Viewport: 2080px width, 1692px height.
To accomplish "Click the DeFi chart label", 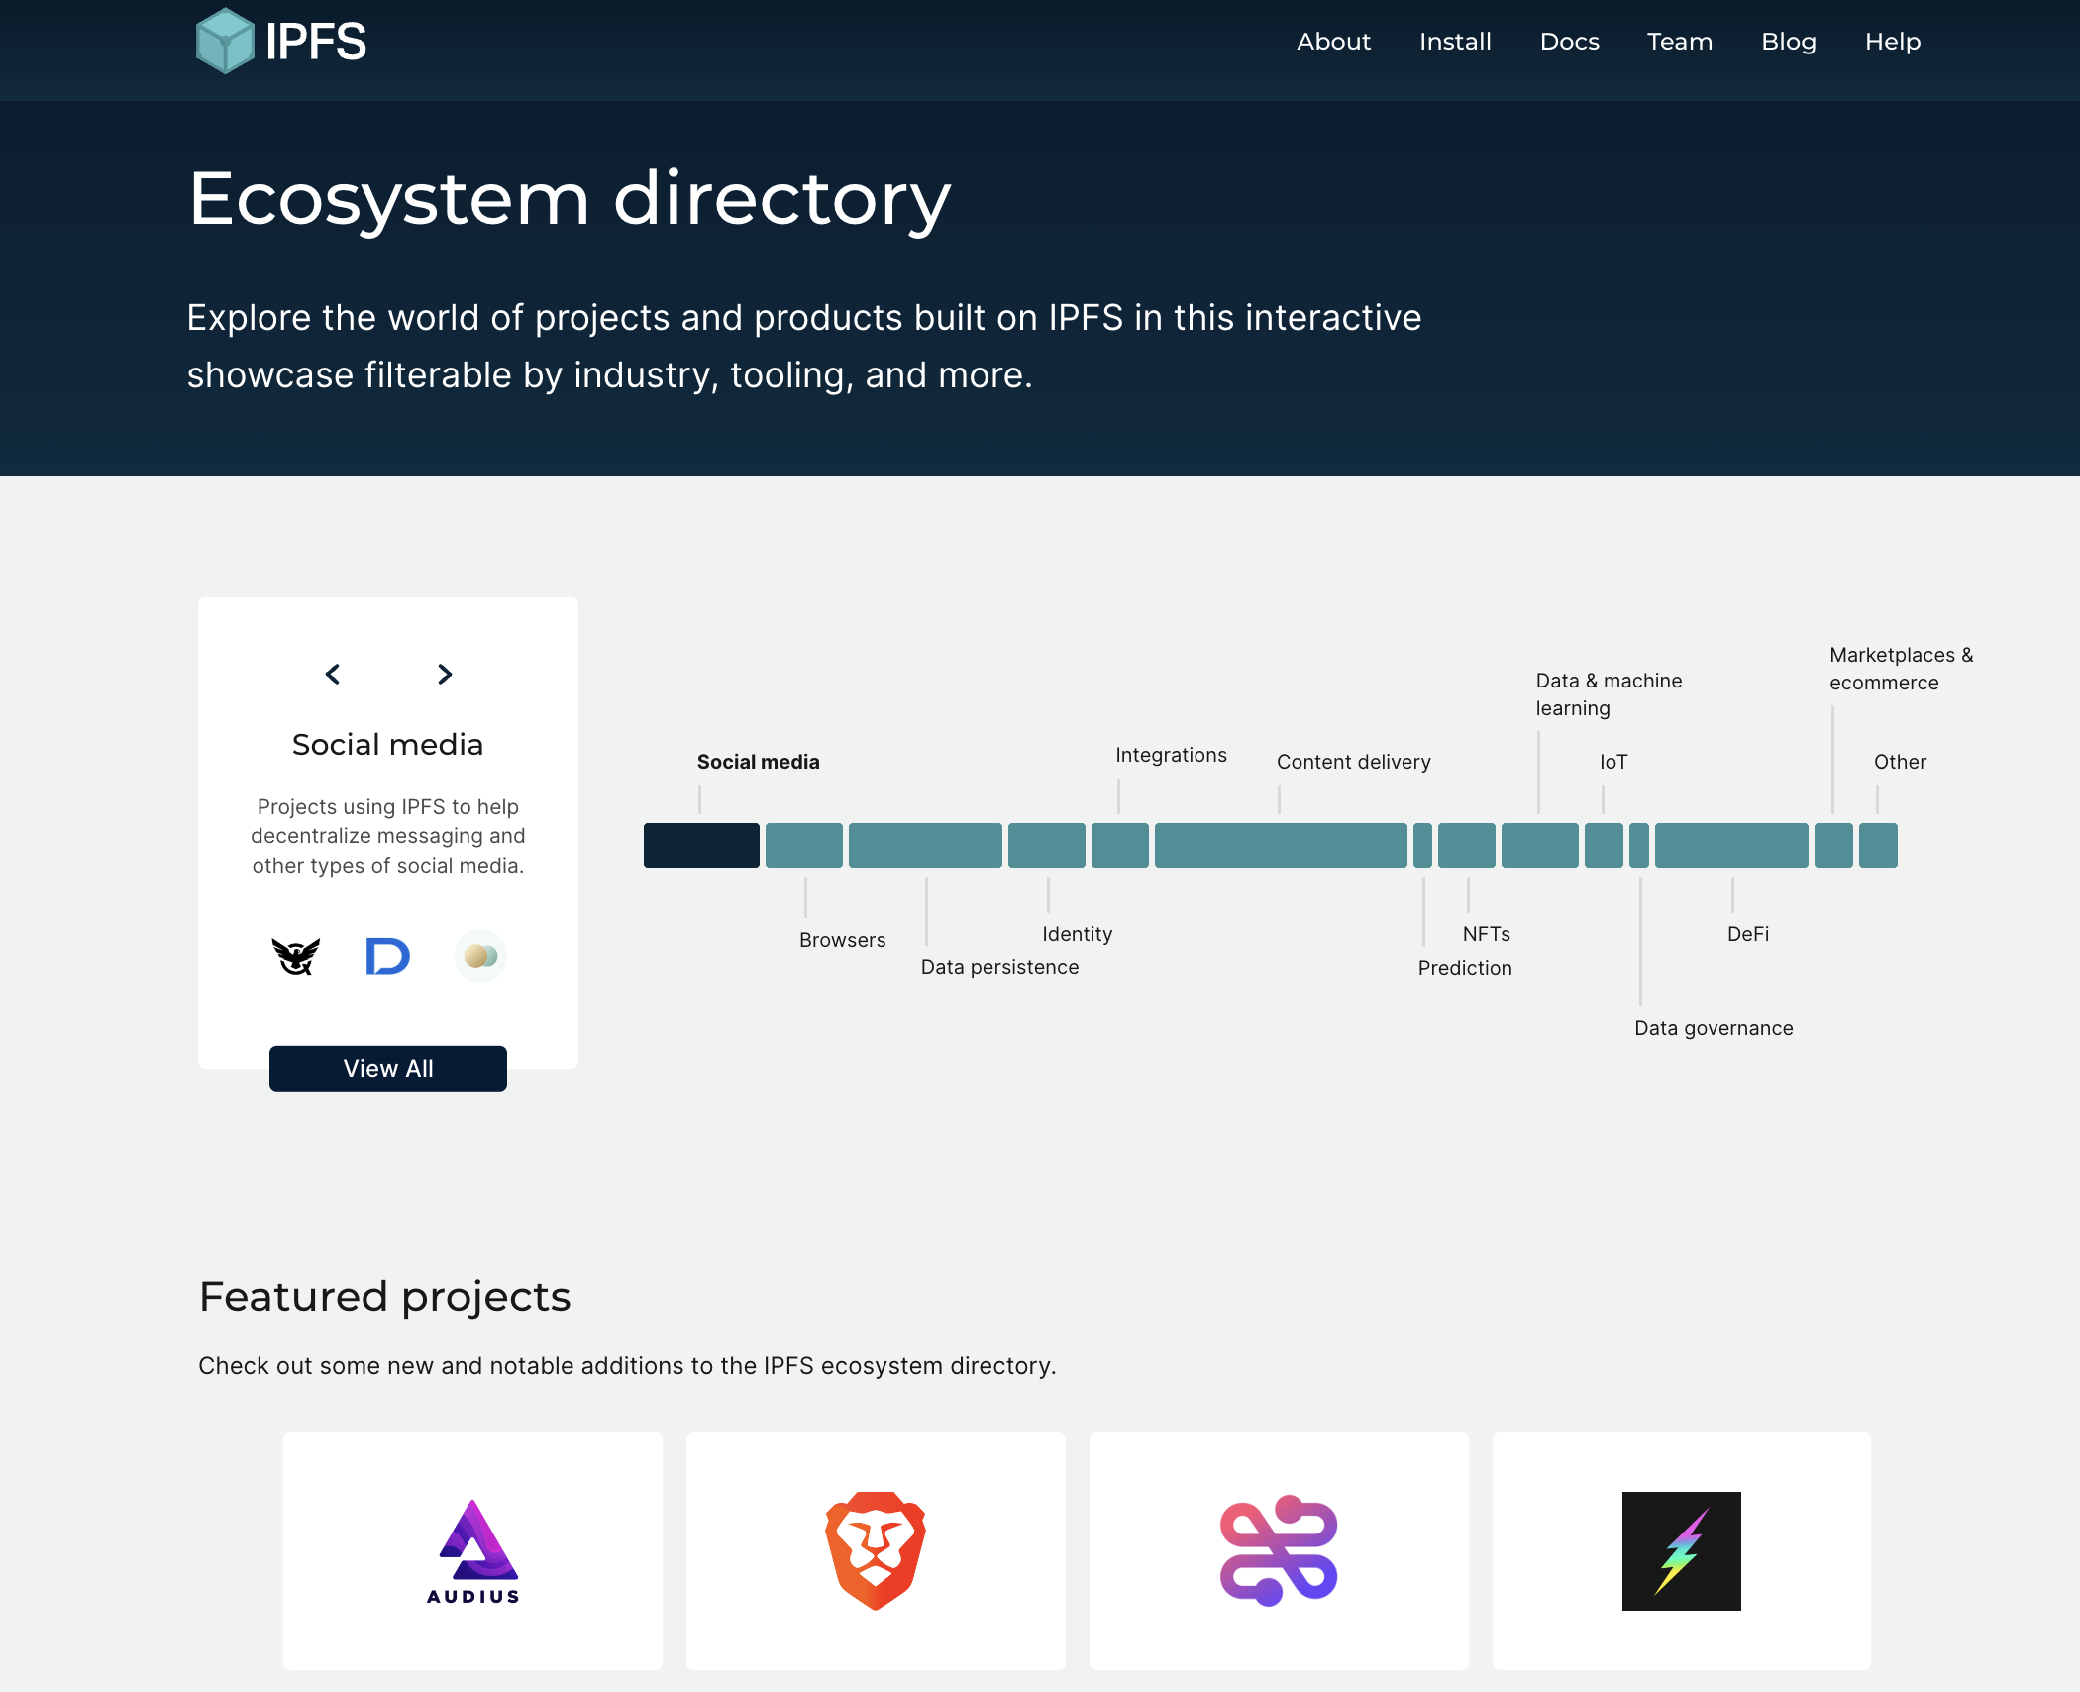I will [1748, 934].
